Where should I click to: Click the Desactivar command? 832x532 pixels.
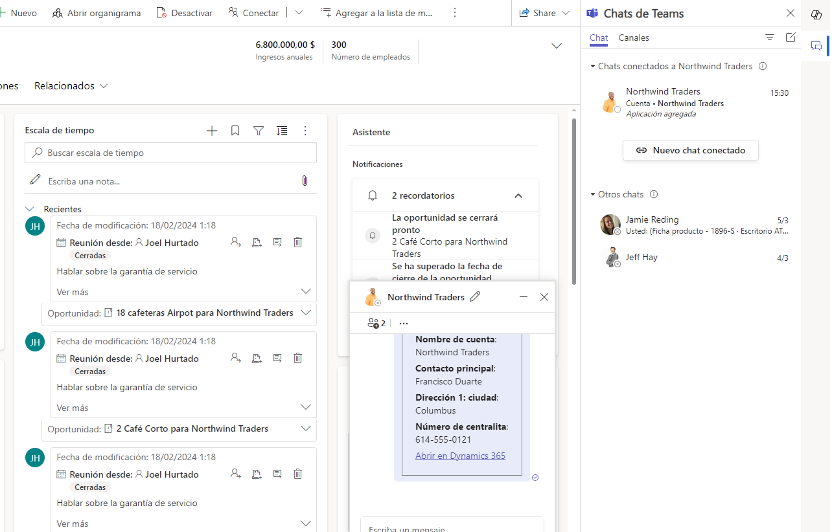[x=184, y=13]
